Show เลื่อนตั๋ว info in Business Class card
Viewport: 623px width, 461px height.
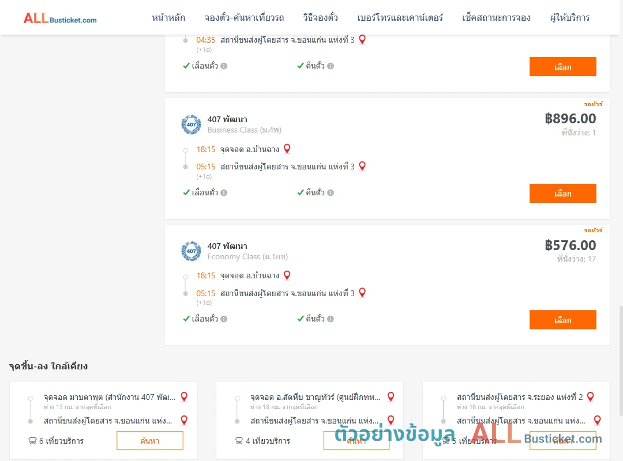tap(224, 192)
